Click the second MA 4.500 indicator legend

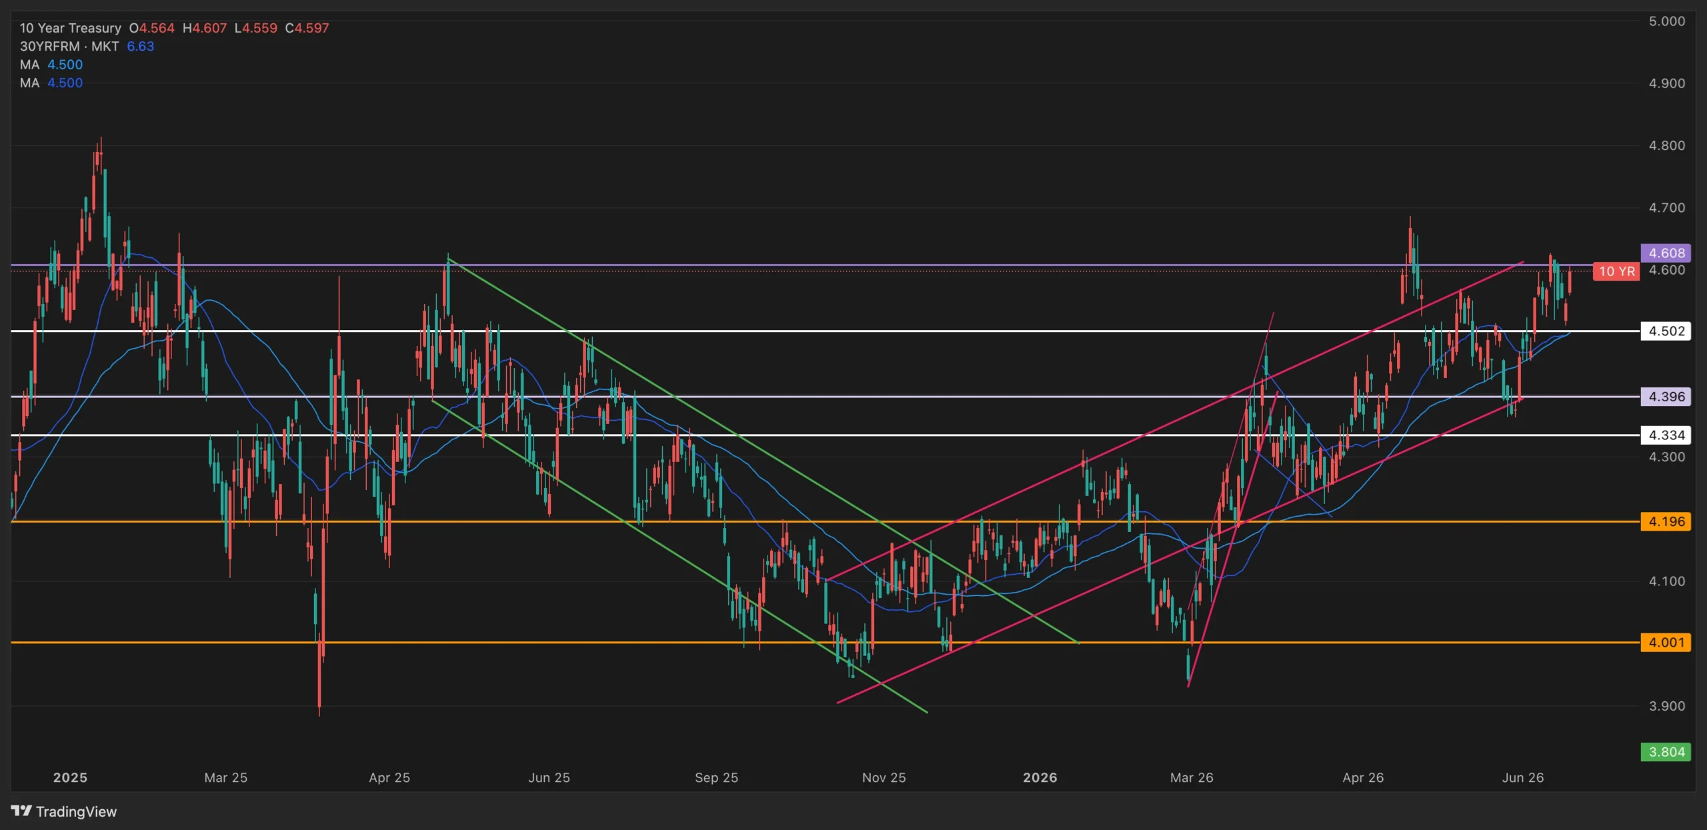[51, 83]
